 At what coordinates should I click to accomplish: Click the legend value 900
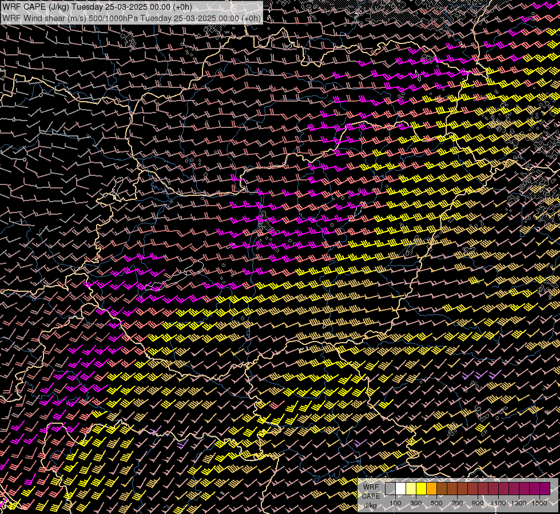click(478, 503)
